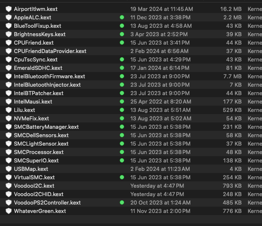262x226 pixels.
Task: Click the VoodooI2C.kext icon
Action: click(x=8, y=186)
